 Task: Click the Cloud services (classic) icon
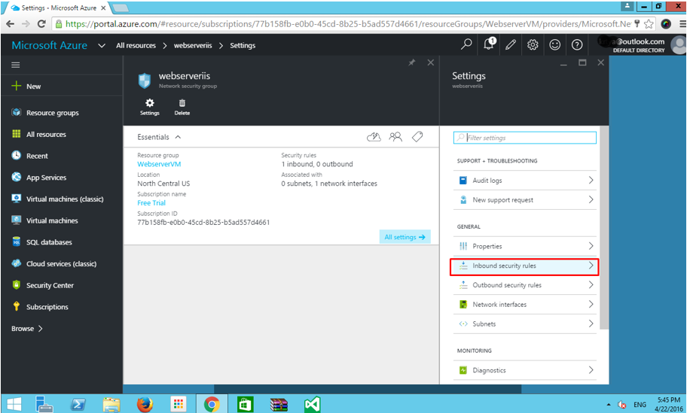(17, 263)
